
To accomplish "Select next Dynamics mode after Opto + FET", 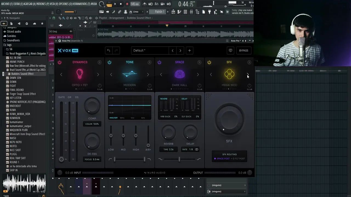I will 98,74.
